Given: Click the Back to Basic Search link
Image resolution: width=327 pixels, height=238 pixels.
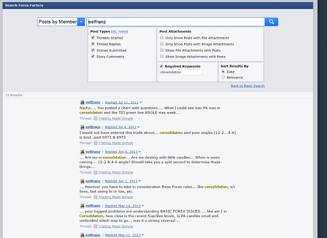Looking at the screenshot, I should click(247, 86).
